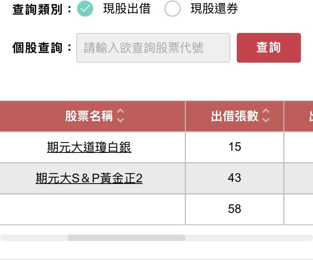Select the 現股出借 radio button
Viewport: 313px width, 260px height.
pyautogui.click(x=85, y=9)
